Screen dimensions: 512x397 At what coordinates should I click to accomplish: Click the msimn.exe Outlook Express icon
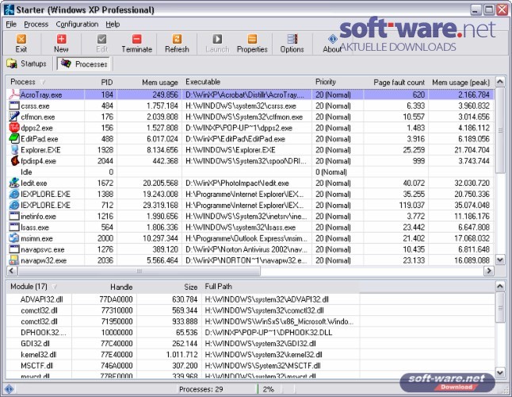click(14, 238)
